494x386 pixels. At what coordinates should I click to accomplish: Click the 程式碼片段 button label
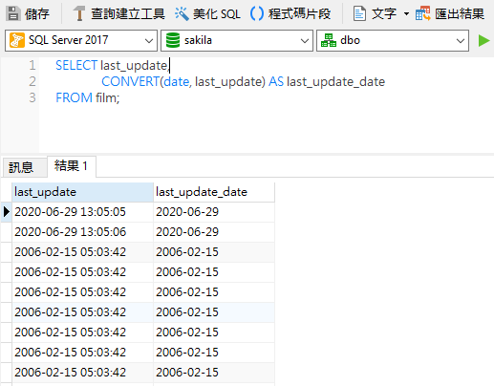299,14
